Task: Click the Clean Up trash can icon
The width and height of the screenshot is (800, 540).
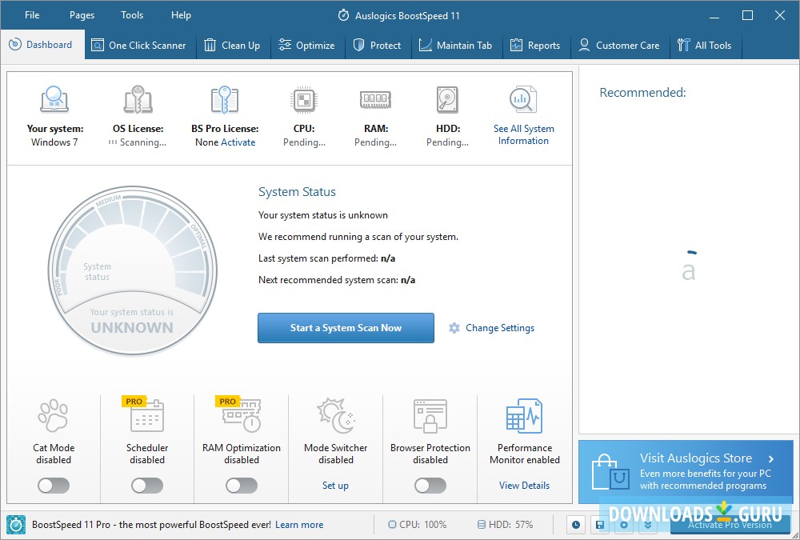Action: (210, 45)
